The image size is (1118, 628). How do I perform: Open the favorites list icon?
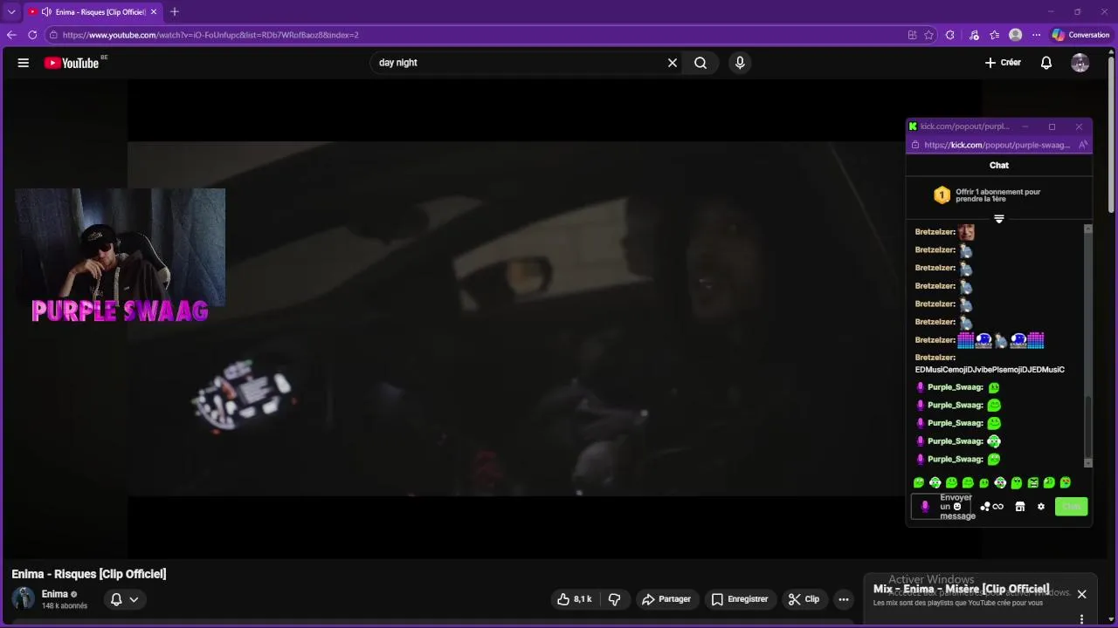[995, 35]
